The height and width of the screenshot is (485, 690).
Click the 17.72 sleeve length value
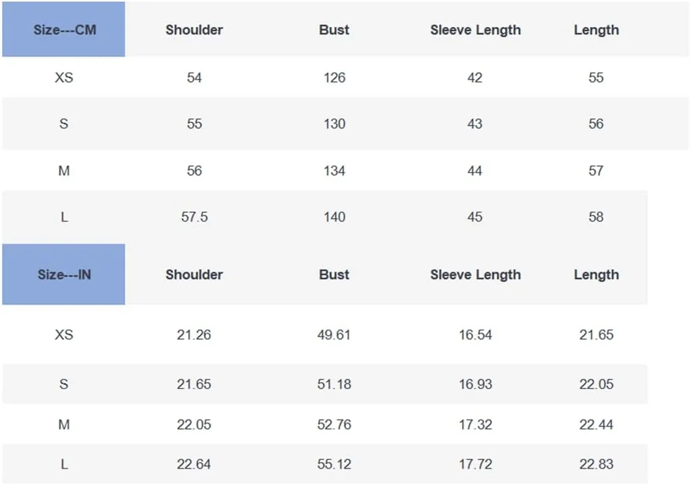pos(475,464)
